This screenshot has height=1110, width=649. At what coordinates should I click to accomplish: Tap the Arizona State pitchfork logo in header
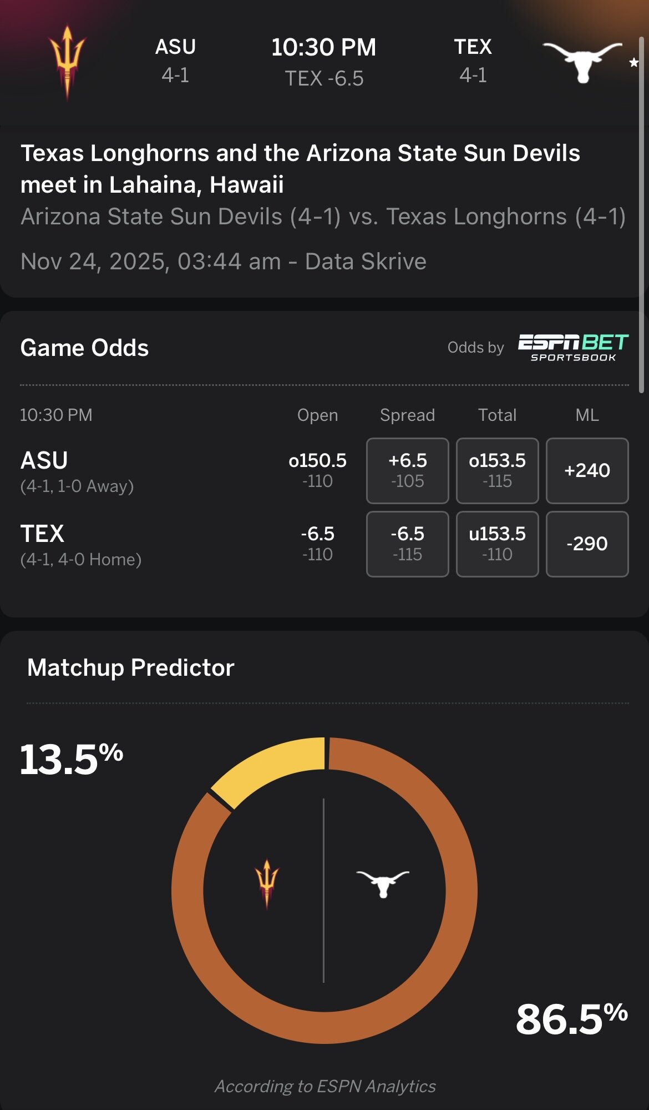pos(67,62)
